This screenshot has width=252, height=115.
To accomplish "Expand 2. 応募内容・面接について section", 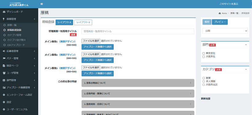I will (x=138, y=93).
